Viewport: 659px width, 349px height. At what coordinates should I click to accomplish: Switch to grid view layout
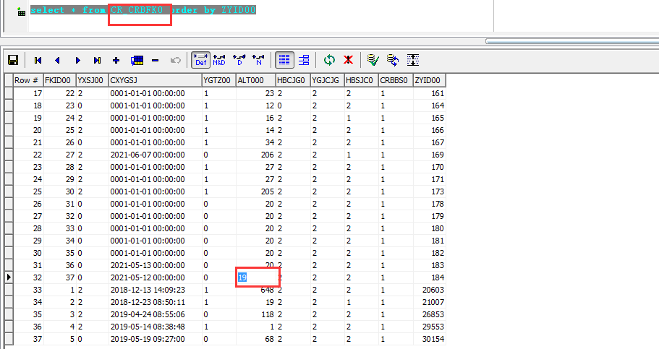tap(284, 60)
